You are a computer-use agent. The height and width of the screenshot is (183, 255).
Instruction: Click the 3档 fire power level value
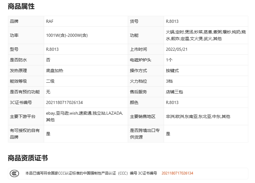click(169, 81)
